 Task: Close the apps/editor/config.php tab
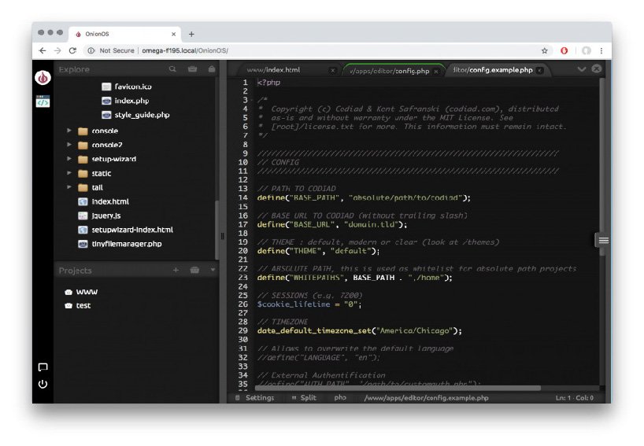436,72
